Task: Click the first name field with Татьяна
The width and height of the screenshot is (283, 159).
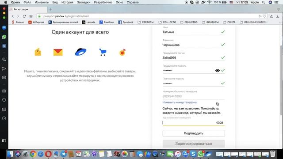Action: click(194, 32)
